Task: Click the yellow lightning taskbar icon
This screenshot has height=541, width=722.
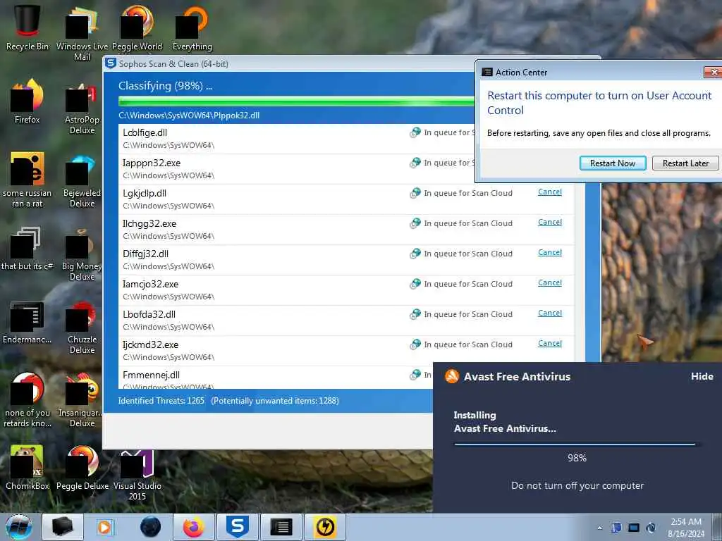Action: pos(325,527)
